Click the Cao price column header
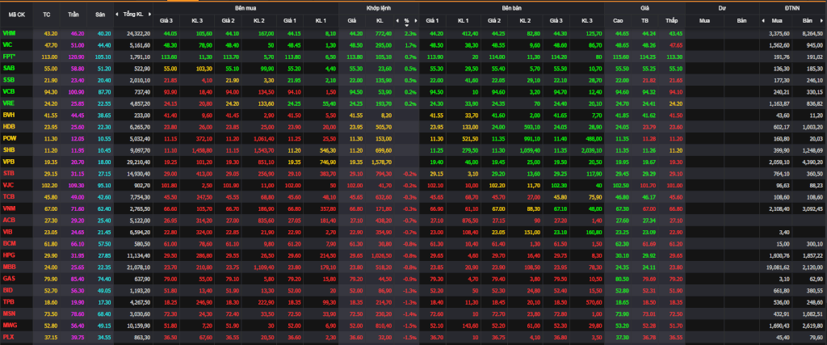The image size is (827, 345). (x=618, y=20)
